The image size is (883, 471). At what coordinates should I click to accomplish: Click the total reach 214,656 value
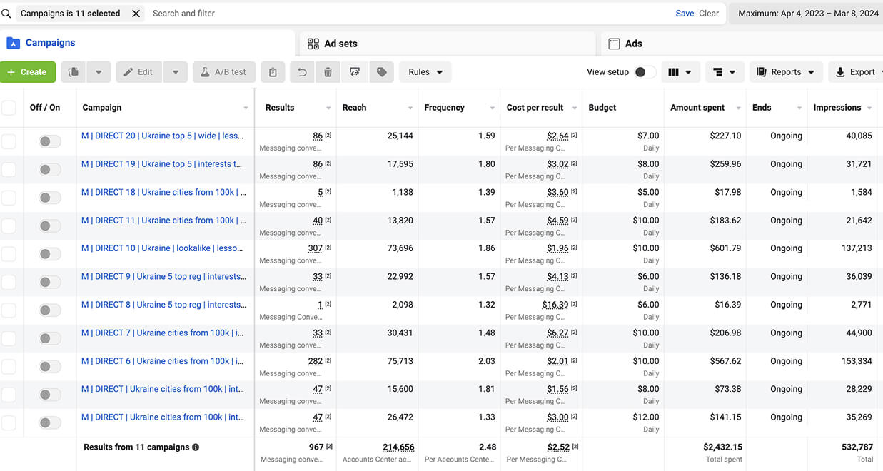coord(398,447)
